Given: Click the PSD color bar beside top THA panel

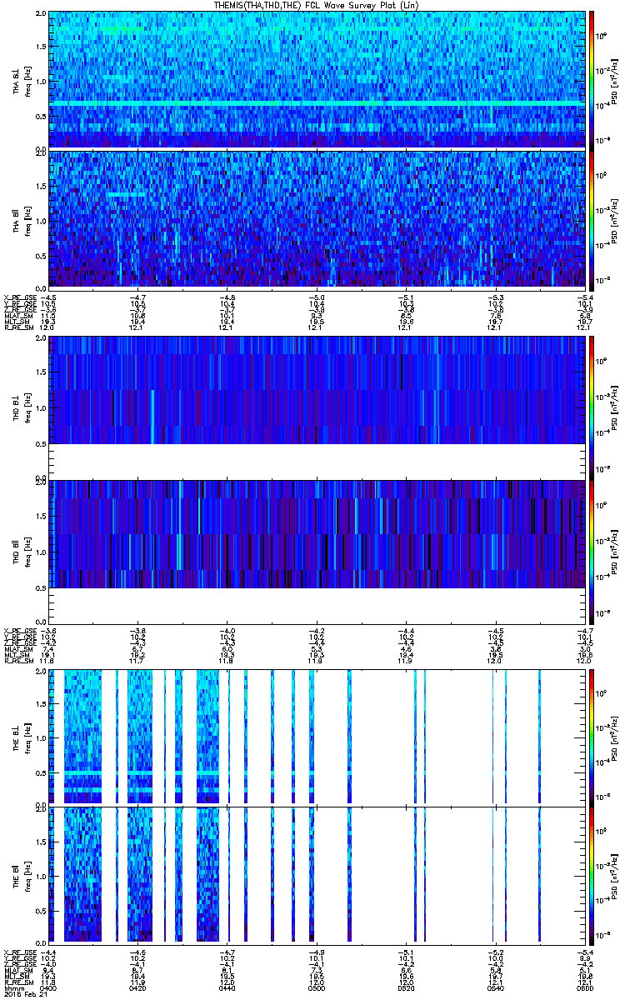Looking at the screenshot, I should (592, 79).
